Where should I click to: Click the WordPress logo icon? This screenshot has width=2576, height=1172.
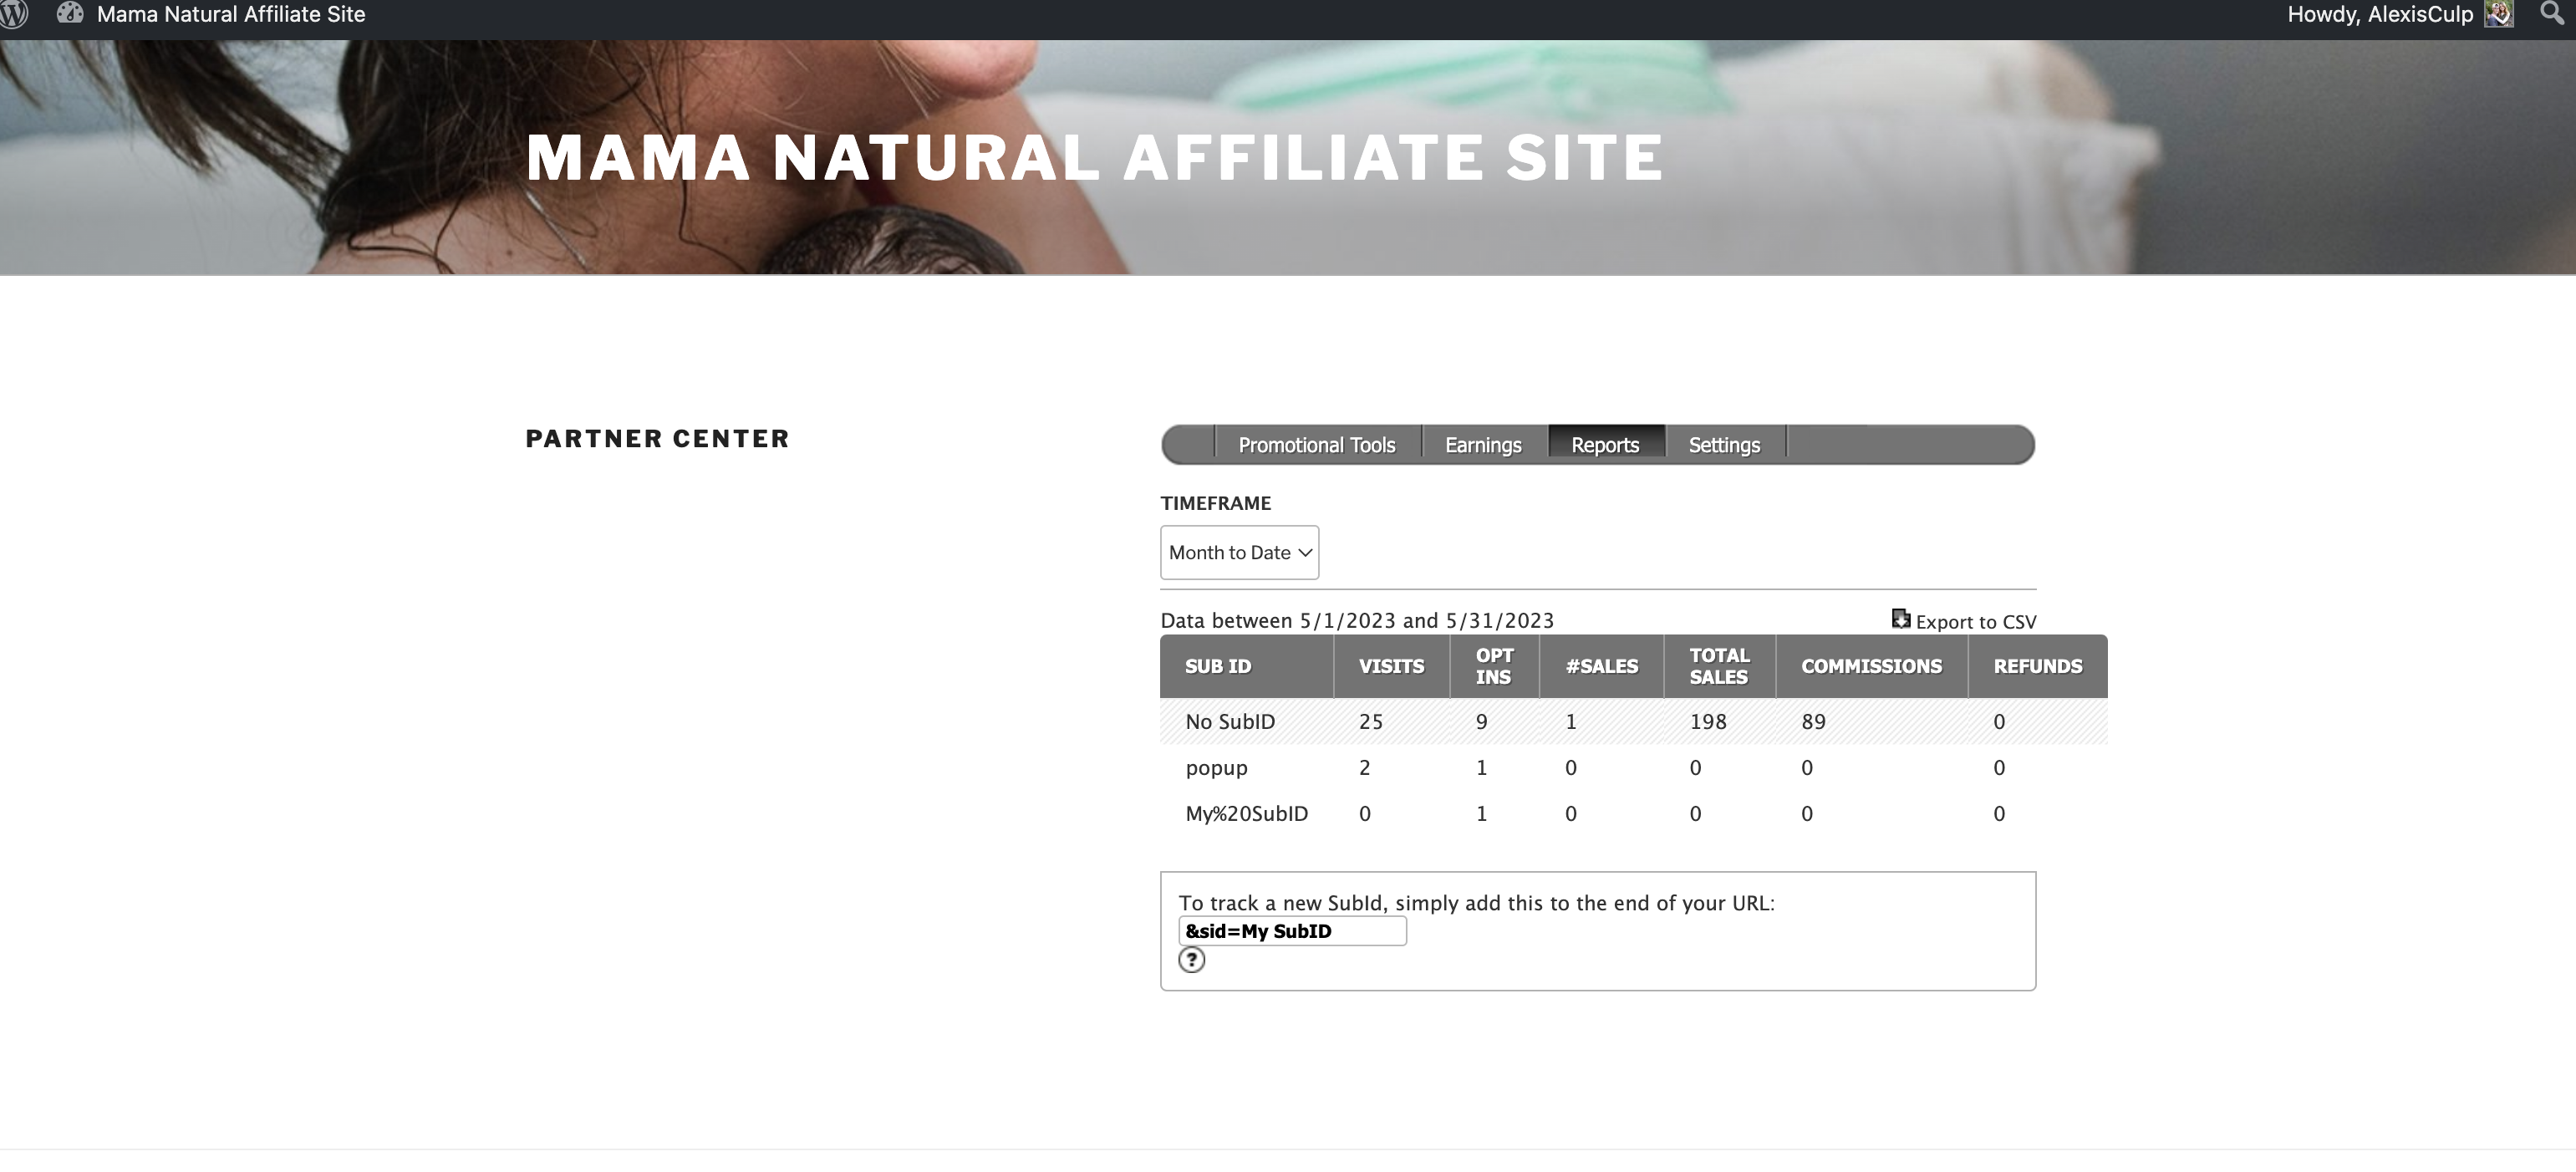[12, 14]
